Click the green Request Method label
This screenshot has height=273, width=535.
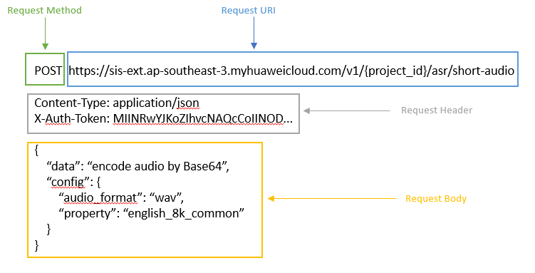[45, 10]
